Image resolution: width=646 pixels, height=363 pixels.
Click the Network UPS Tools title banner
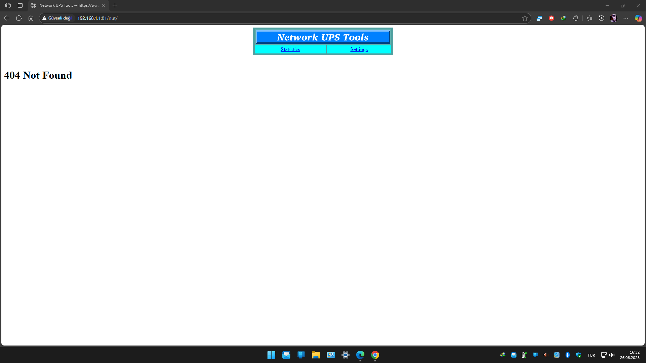(x=323, y=37)
